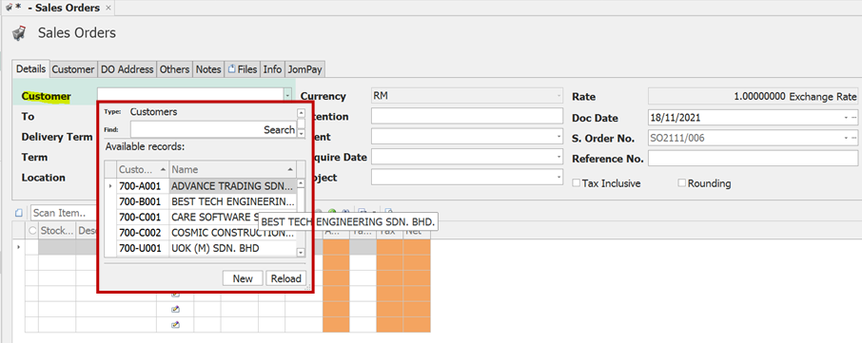Click the highlighted Customer field label

click(x=47, y=97)
